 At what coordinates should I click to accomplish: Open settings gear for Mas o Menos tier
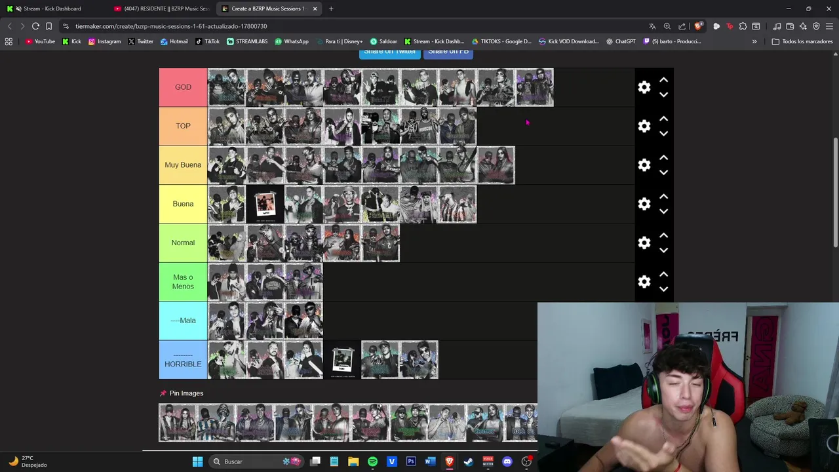click(644, 282)
